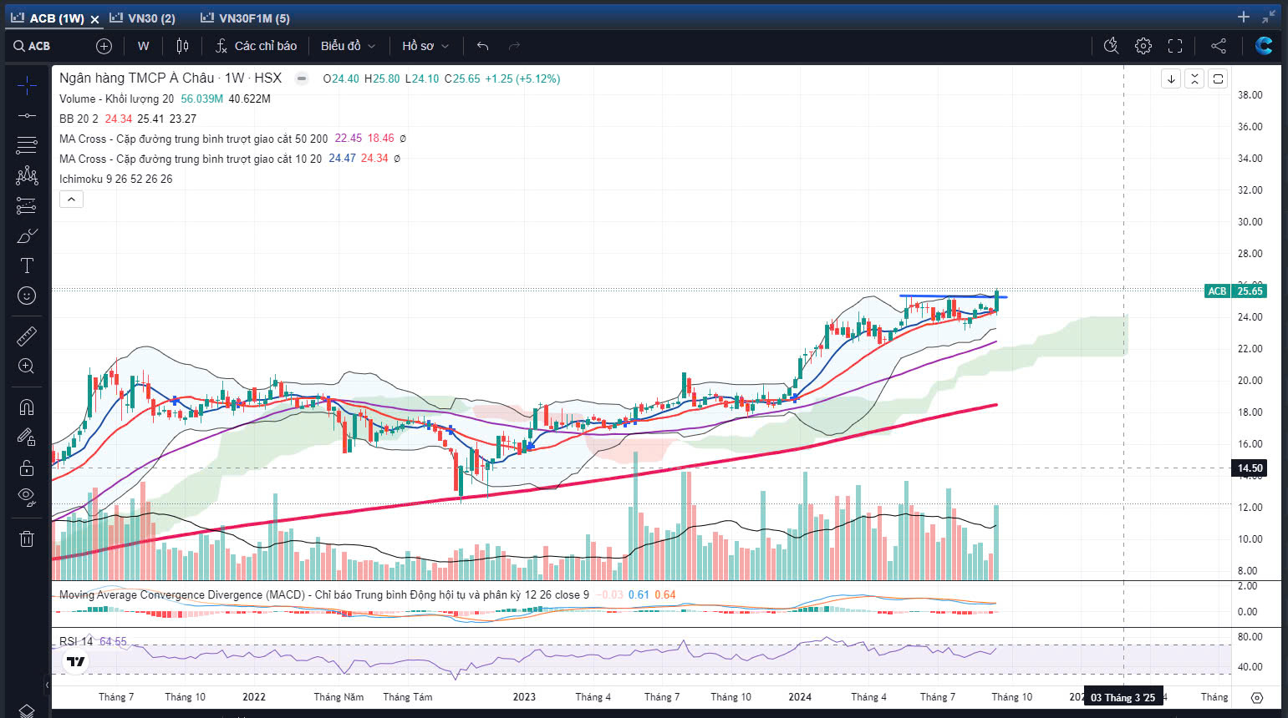This screenshot has height=718, width=1288.
Task: Toggle hide all drawings eye icon
Action: [x=27, y=498]
